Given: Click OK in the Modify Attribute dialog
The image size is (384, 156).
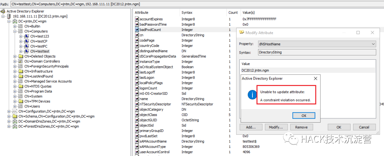Looking at the screenshot, I should tap(339, 127).
